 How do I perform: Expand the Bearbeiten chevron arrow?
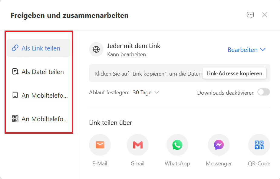263,50
